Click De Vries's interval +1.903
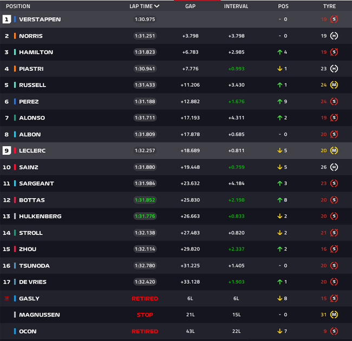 tap(237, 282)
